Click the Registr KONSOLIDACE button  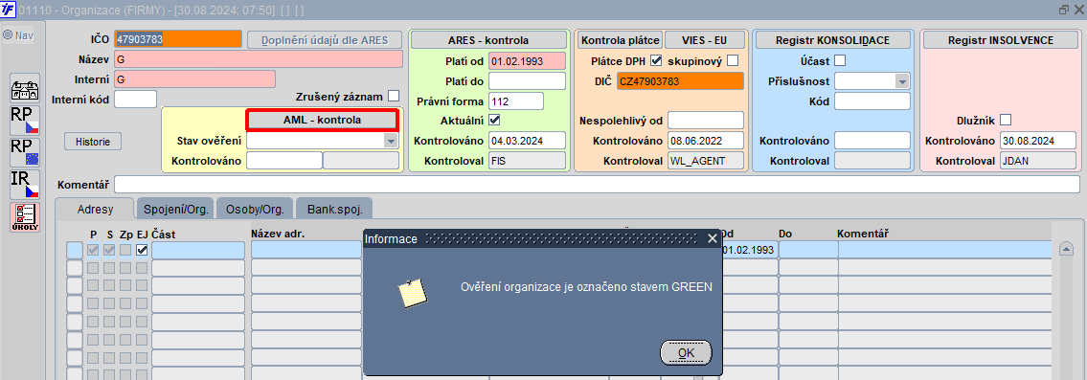point(832,40)
